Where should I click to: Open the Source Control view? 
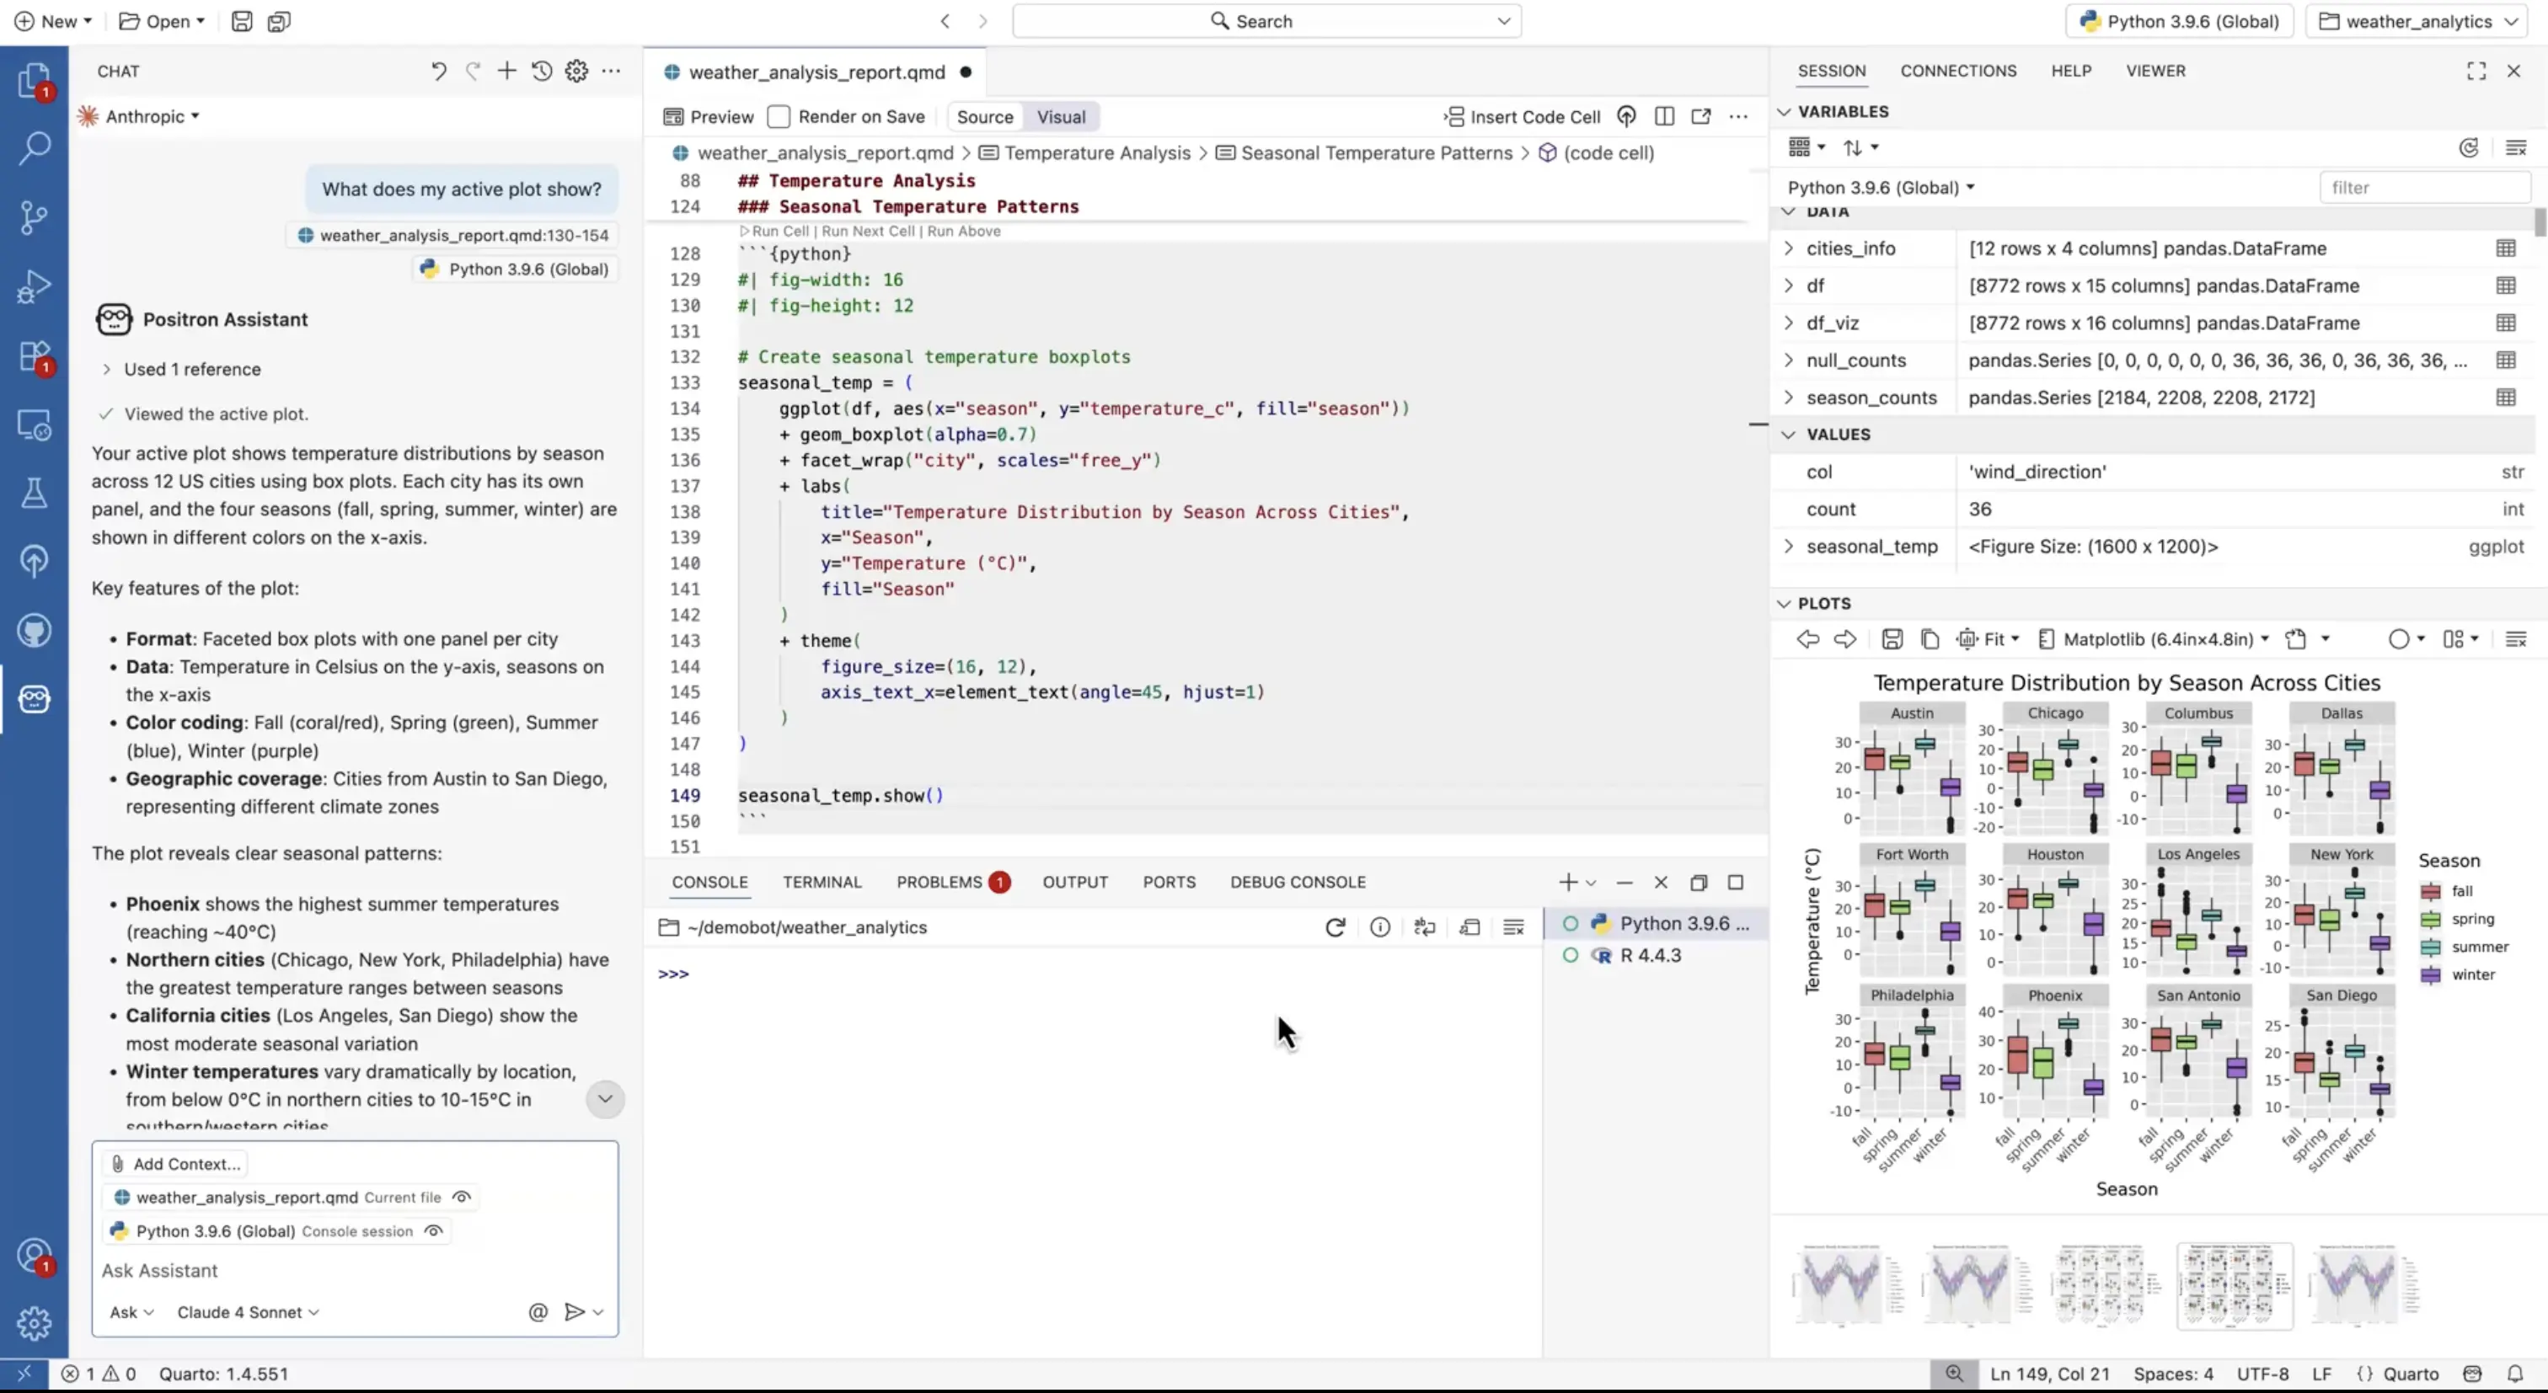pos(34,217)
